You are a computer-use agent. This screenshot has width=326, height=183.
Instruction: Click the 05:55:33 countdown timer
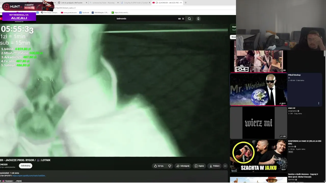pyautogui.click(x=17, y=29)
